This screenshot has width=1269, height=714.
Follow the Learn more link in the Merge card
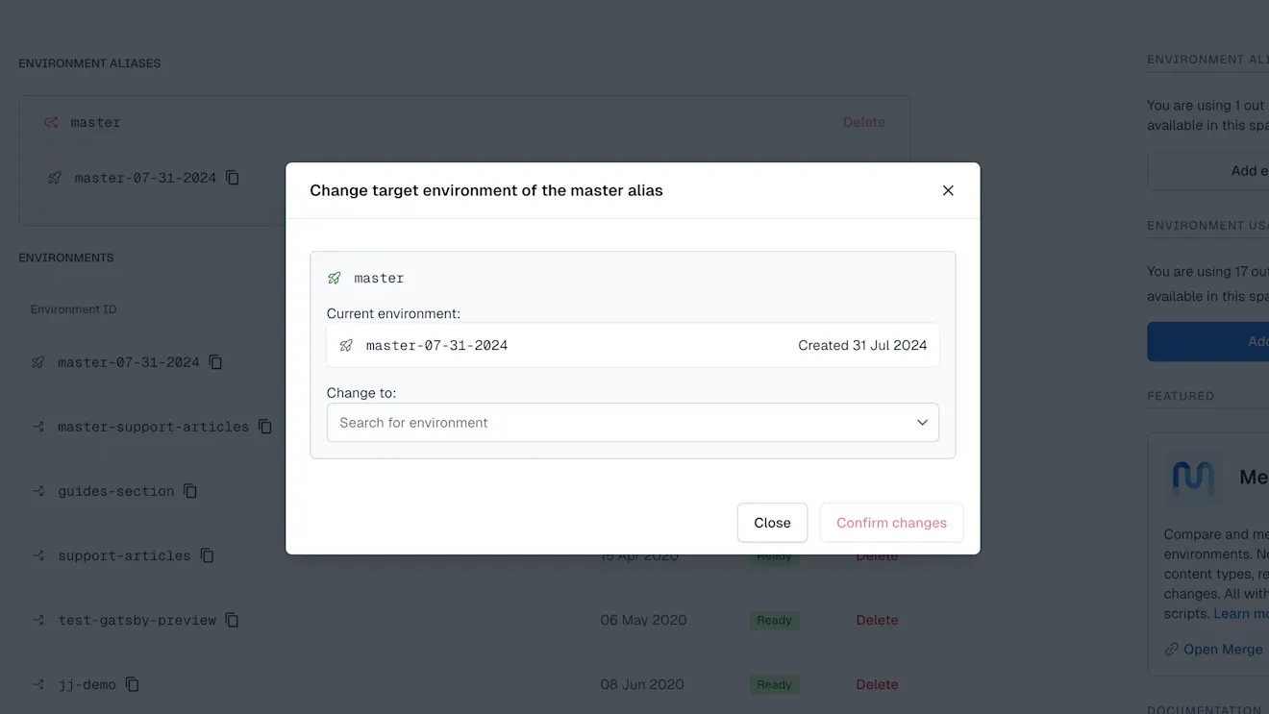point(1241,613)
